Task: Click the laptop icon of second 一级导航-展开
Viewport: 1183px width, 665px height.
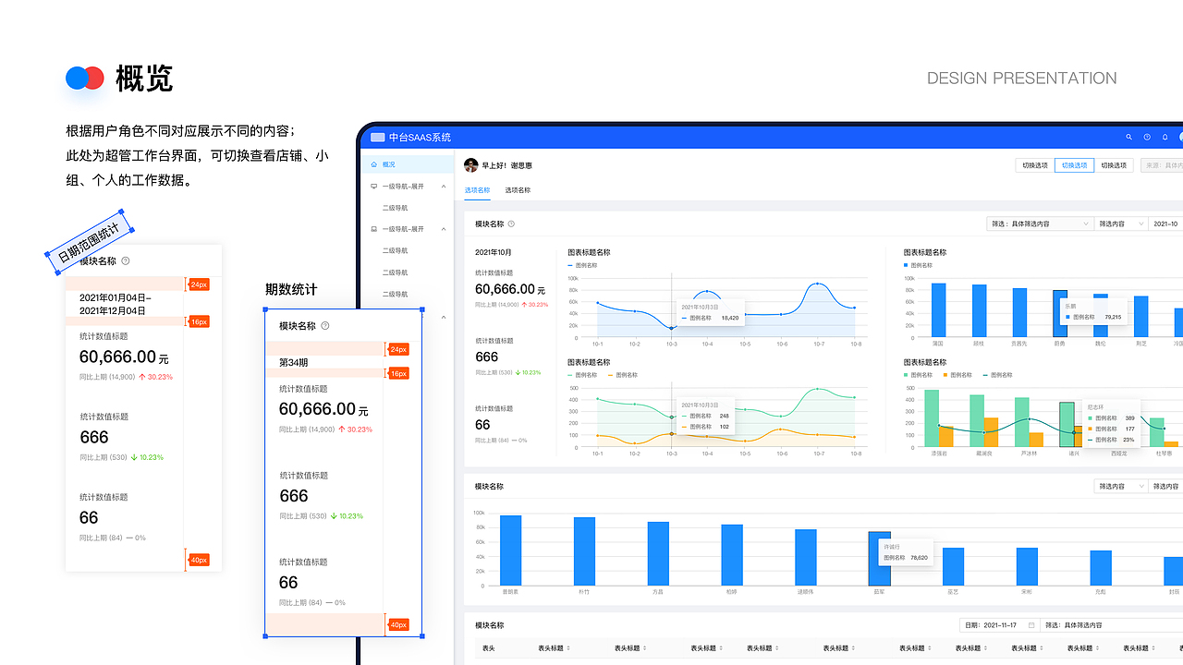Action: point(373,228)
